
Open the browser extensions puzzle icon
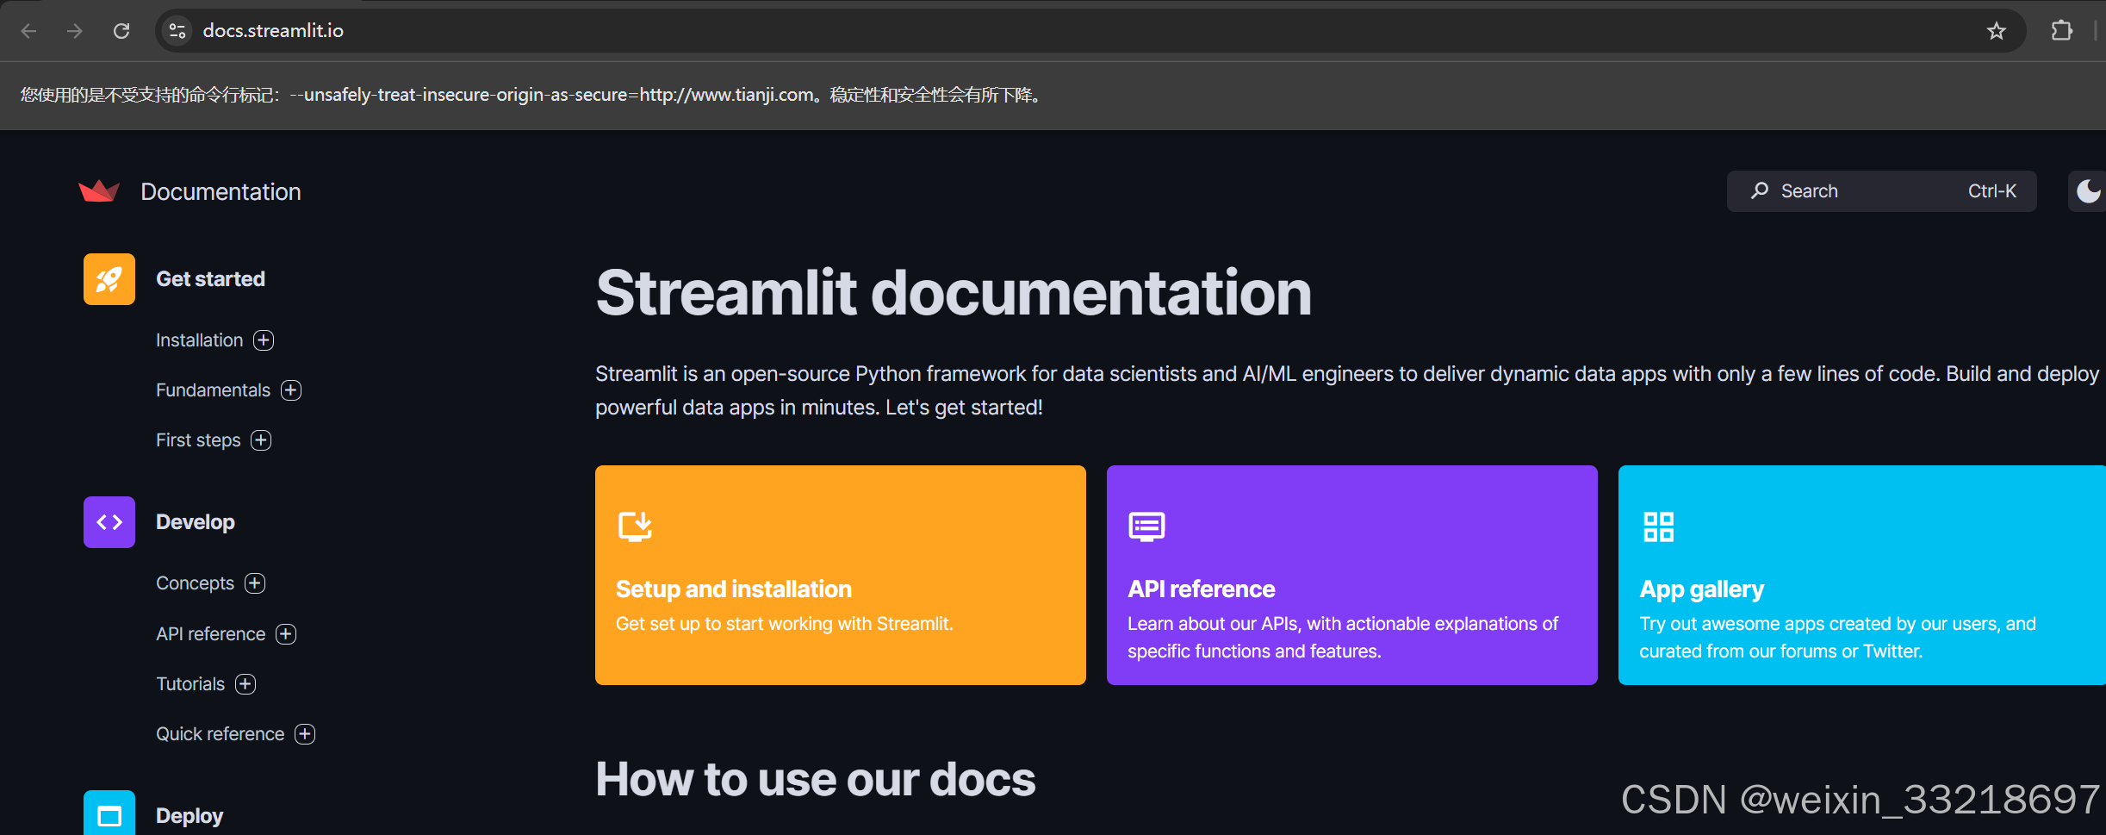2062,31
